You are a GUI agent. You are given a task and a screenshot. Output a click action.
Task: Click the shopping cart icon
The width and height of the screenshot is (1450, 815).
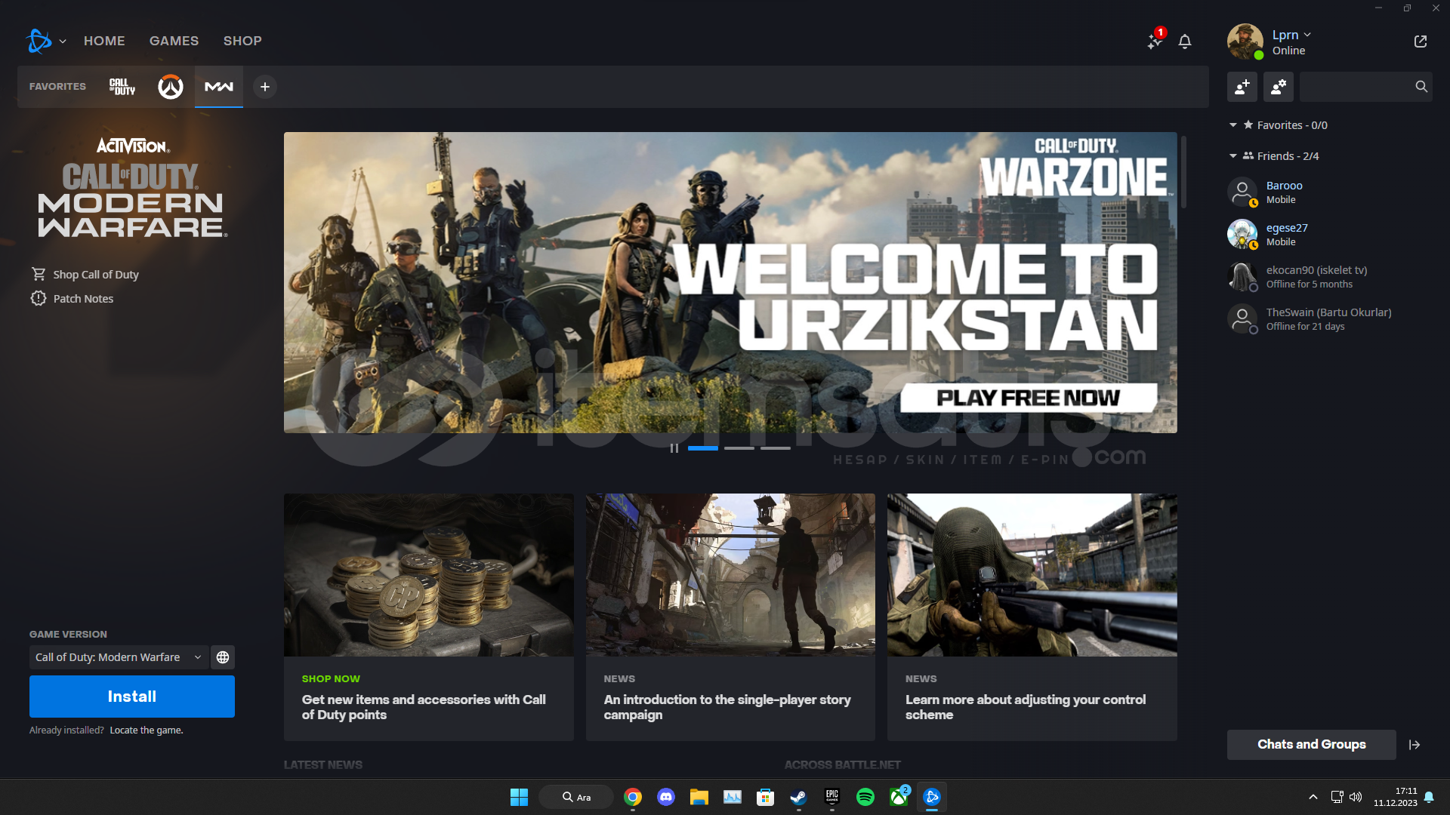tap(39, 274)
